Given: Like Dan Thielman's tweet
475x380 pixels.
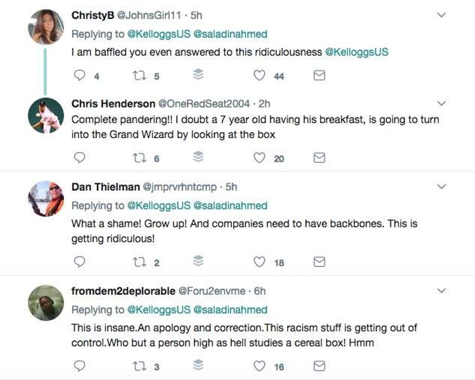Looking at the screenshot, I should point(260,262).
